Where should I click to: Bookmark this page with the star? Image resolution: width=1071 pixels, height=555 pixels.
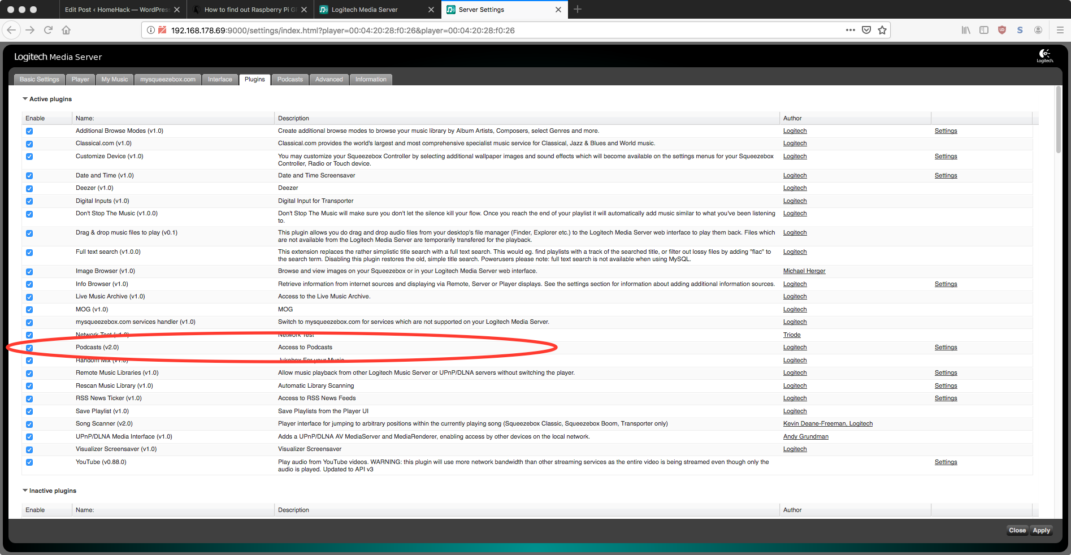882,30
